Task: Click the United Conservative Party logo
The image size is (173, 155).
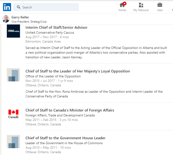Action: 13,31
